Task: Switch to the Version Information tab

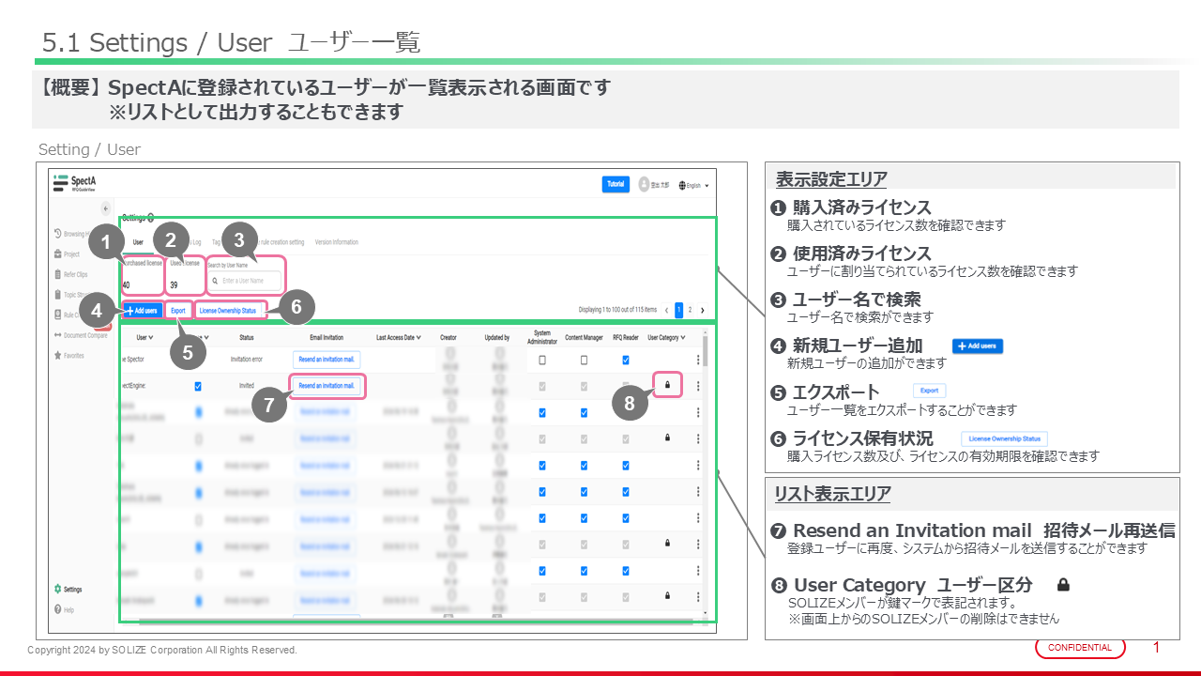Action: click(x=336, y=242)
